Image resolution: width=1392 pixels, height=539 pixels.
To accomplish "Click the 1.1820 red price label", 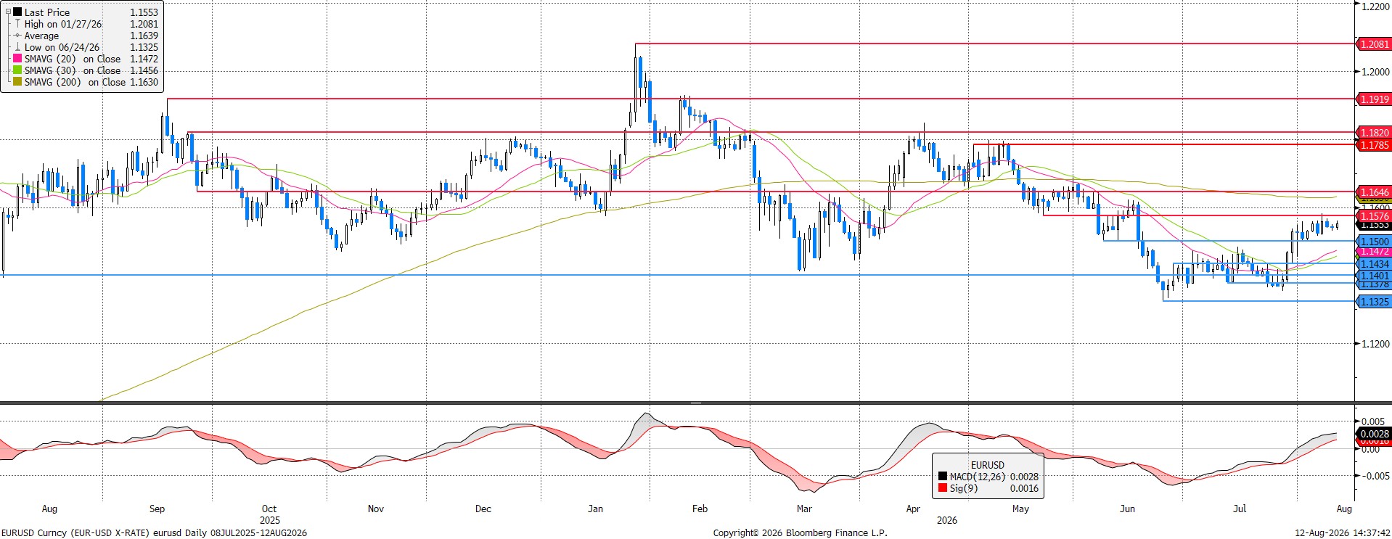I will [1374, 133].
